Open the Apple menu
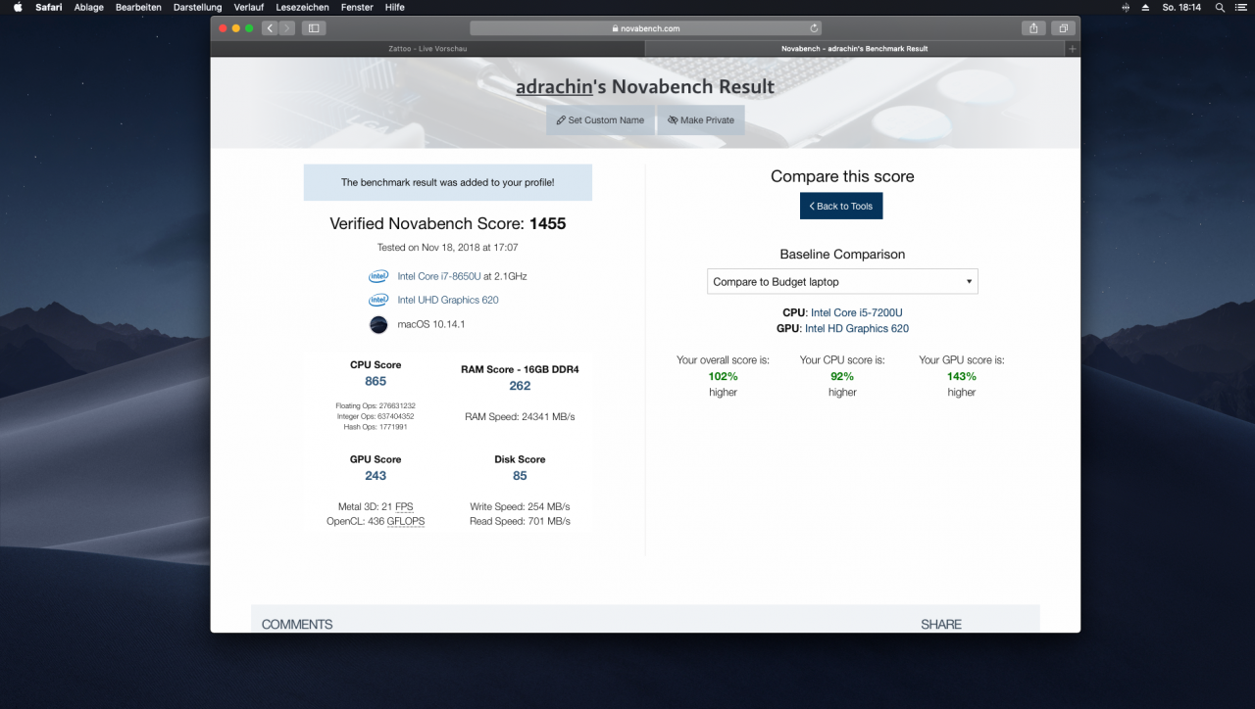Viewport: 1255px width, 709px height. (18, 7)
